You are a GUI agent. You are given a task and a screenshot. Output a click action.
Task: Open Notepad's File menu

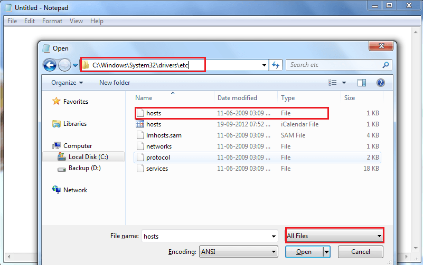(12, 21)
